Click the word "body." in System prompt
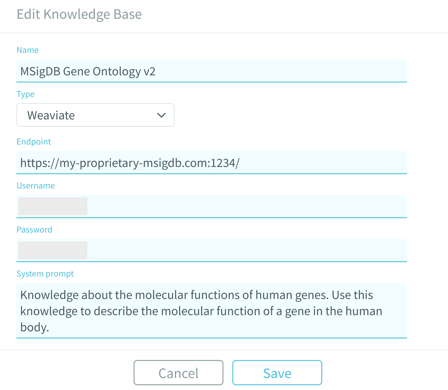The image size is (448, 390). pyautogui.click(x=35, y=327)
